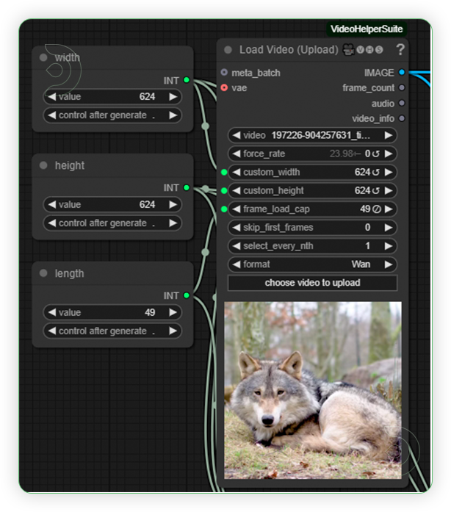Image resolution: width=451 pixels, height=512 pixels.
Task: Reset custom_height using its reset icon
Action: [376, 190]
